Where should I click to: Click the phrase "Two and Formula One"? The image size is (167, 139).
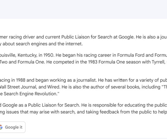click(22, 62)
